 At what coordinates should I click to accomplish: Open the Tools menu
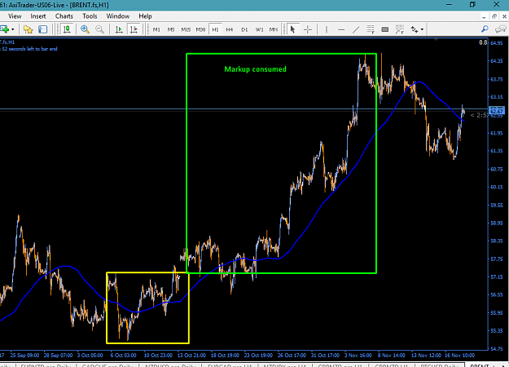[x=90, y=16]
